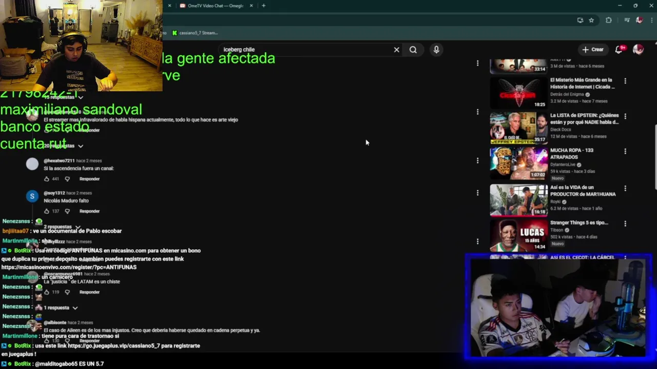Dislike the 'justicia de LATAM' comment
The image size is (657, 369).
point(67,292)
